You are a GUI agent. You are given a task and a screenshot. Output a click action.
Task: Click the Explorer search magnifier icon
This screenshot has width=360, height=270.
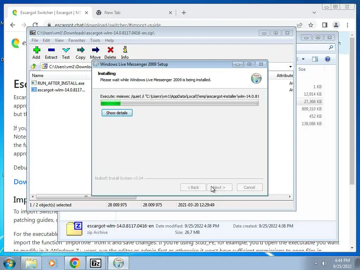coord(331,47)
